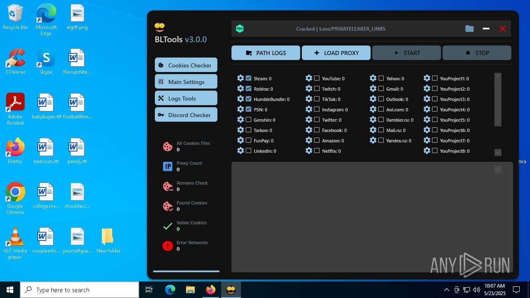Image resolution: width=530 pixels, height=298 pixels.
Task: Open the Cookies Checker tab
Action: click(186, 65)
